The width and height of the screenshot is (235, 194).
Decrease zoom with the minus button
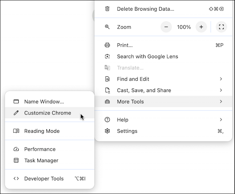pos(166,27)
